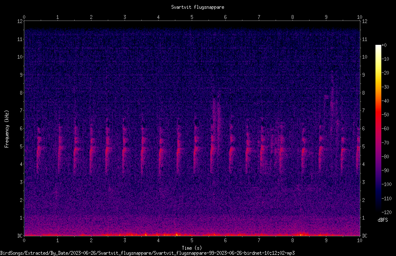Click the 'DC' label on the right frequency axis
Image resolution: width=396 pixels, height=256 pixels.
(x=365, y=236)
